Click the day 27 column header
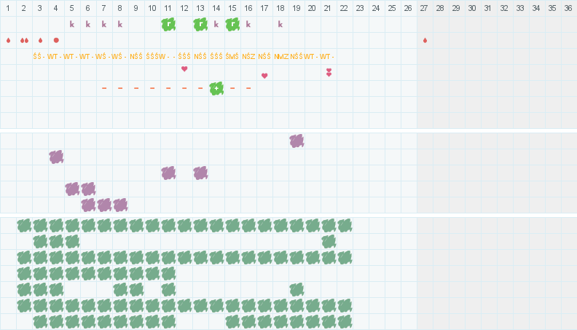Image resolution: width=577 pixels, height=330 pixels. [424, 8]
